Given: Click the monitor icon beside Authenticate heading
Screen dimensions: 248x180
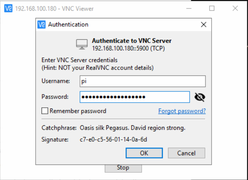Looking at the screenshot, I should point(82,44).
